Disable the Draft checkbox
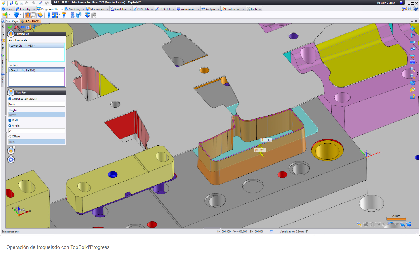The image size is (420, 256). coord(10,120)
